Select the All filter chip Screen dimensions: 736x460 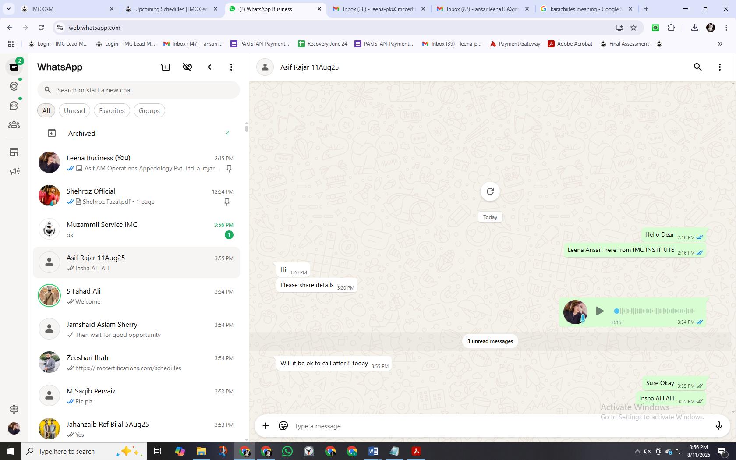tap(46, 110)
